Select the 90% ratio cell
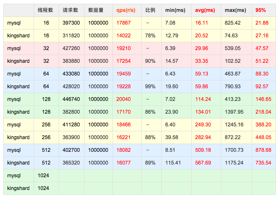The image size is (280, 199). (150, 61)
